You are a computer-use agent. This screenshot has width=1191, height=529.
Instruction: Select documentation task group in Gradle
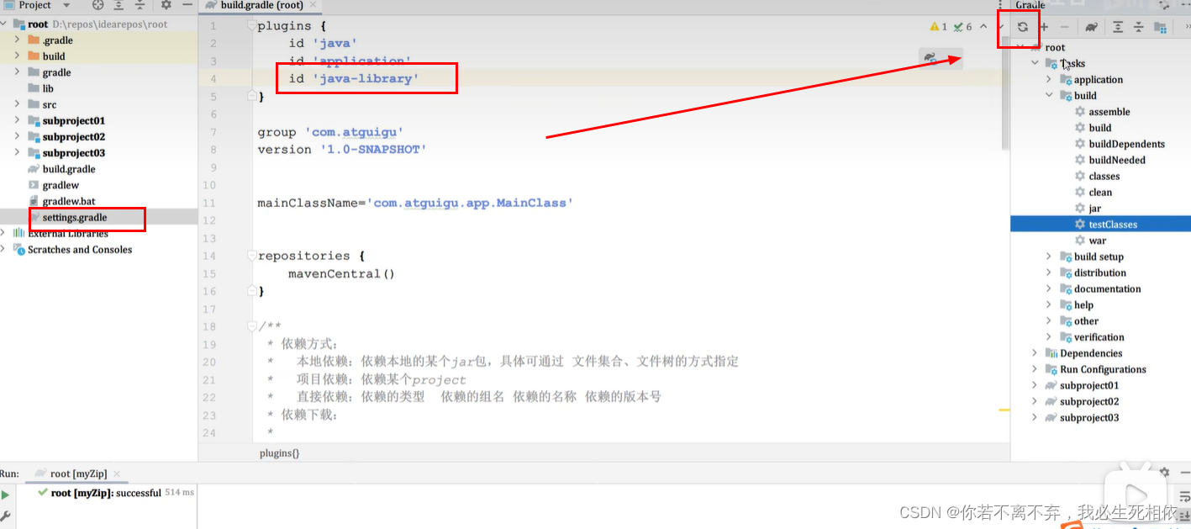(x=1100, y=288)
